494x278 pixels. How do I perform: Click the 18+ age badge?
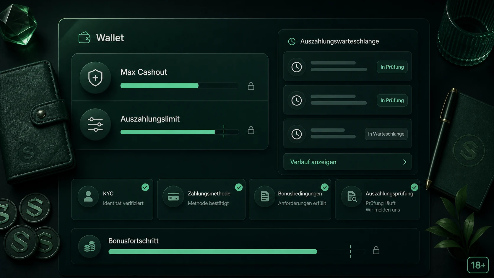click(x=478, y=265)
